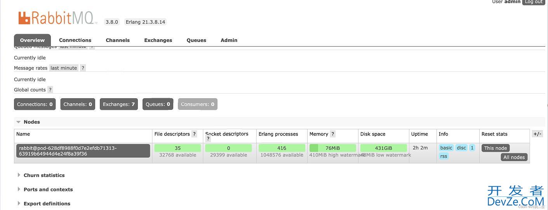Viewport: 548px width, 210px height.
Task: Click the rss info tag
Action: pos(444,156)
